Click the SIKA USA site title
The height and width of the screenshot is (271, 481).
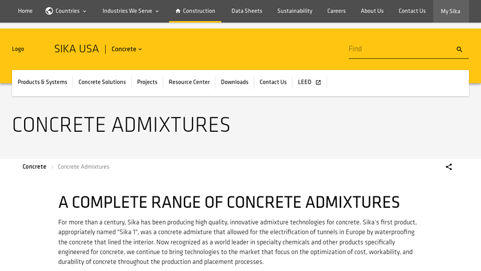pos(76,49)
